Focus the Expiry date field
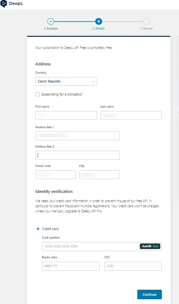Viewport: 179px width, 304px height. pos(71,266)
